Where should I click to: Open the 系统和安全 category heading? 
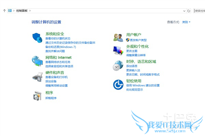(x=55, y=34)
